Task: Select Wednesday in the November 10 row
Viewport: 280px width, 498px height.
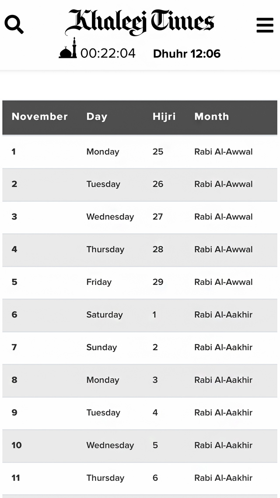Action: pyautogui.click(x=110, y=445)
